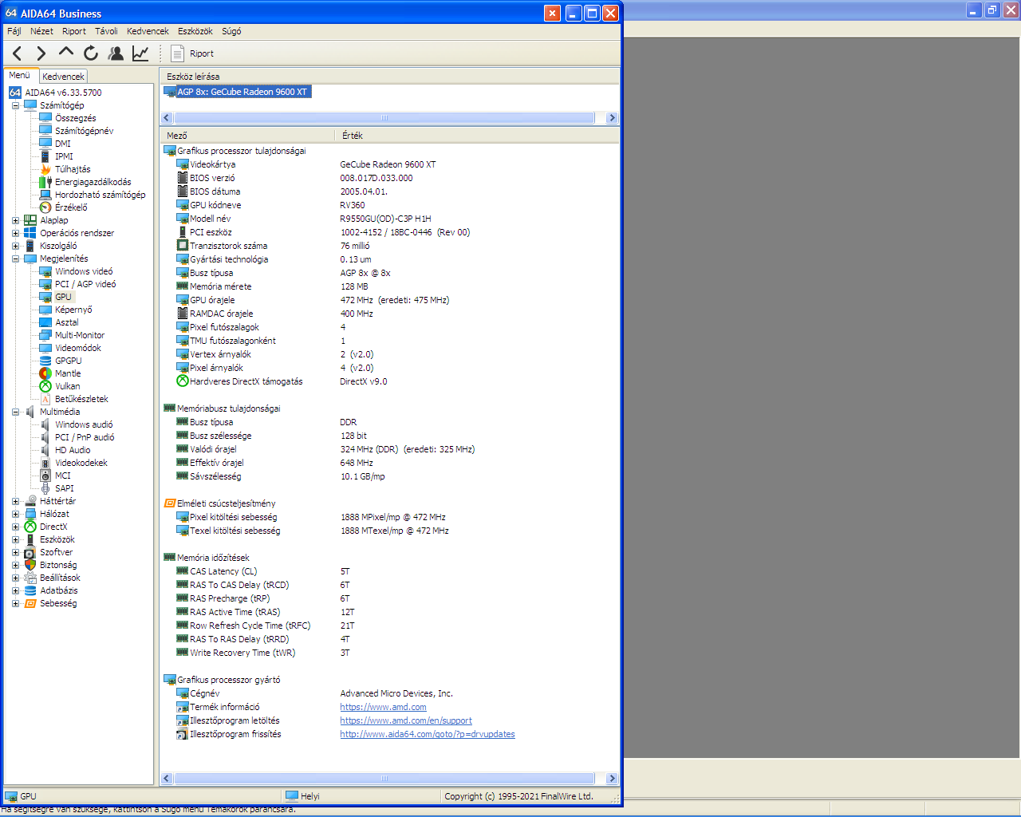This screenshot has width=1021, height=817.
Task: Select the Képernyő tree item
Action: pos(73,310)
